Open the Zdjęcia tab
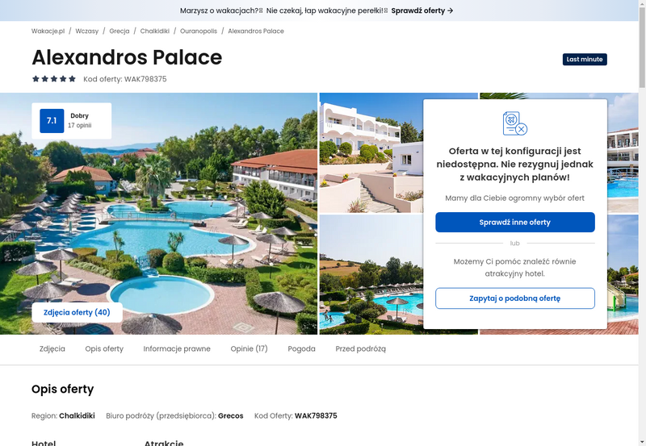646x446 pixels. [52, 348]
